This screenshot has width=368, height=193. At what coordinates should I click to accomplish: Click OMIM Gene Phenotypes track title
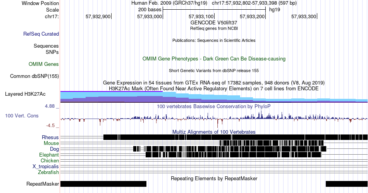(x=214, y=59)
